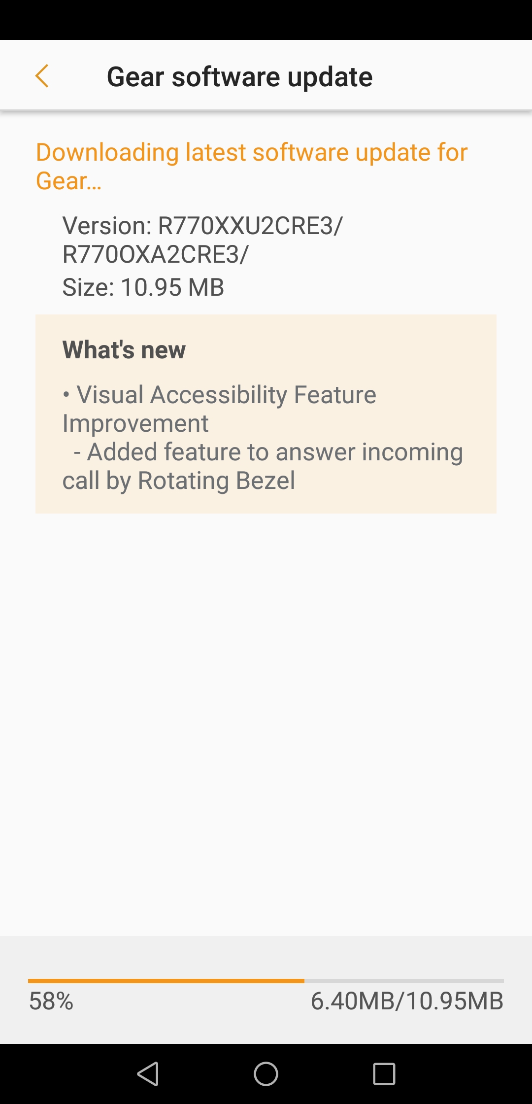Screen dimensions: 532x1104
Task: Click the "What's new" heading
Action: tap(124, 350)
